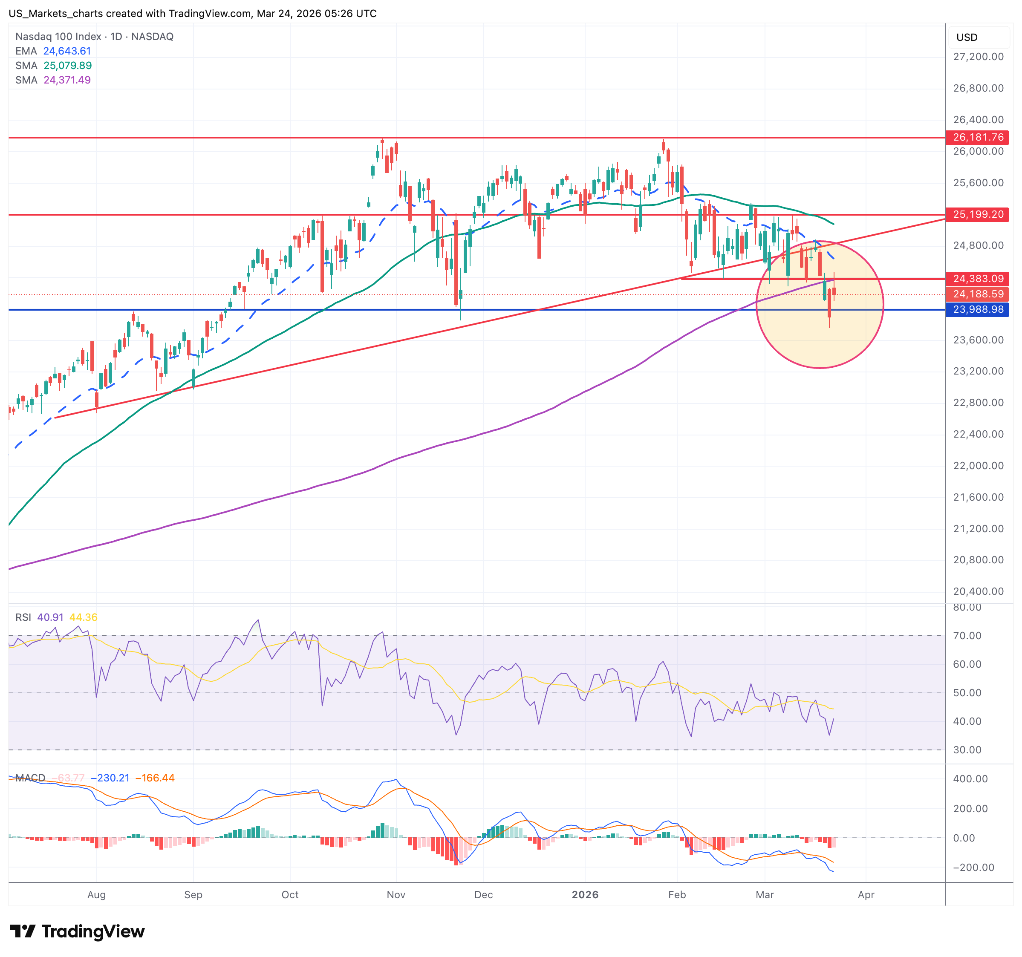Select the blue 23,988.98 price tag

[977, 309]
